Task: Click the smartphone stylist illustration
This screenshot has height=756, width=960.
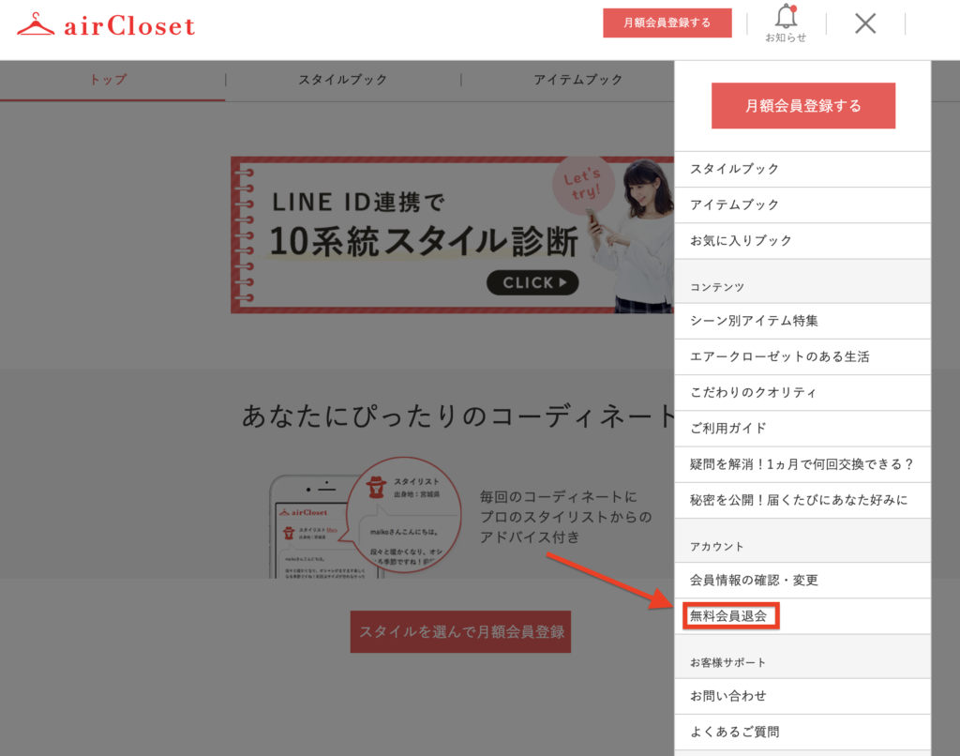Action: pos(366,519)
